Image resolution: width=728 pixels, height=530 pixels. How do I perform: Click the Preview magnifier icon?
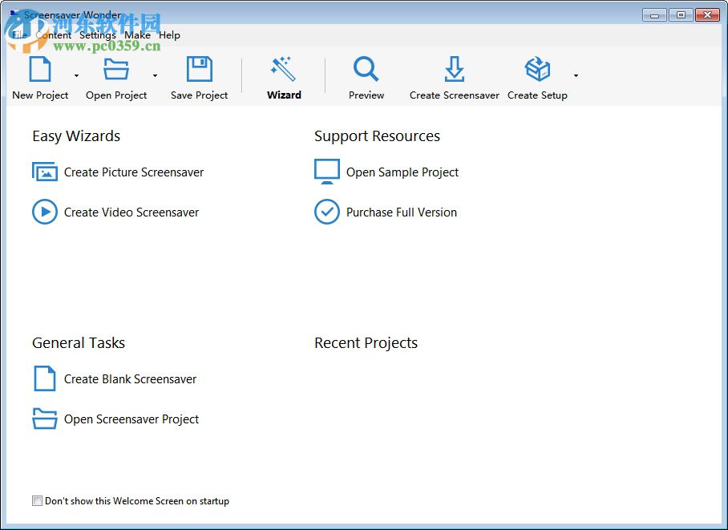click(366, 71)
